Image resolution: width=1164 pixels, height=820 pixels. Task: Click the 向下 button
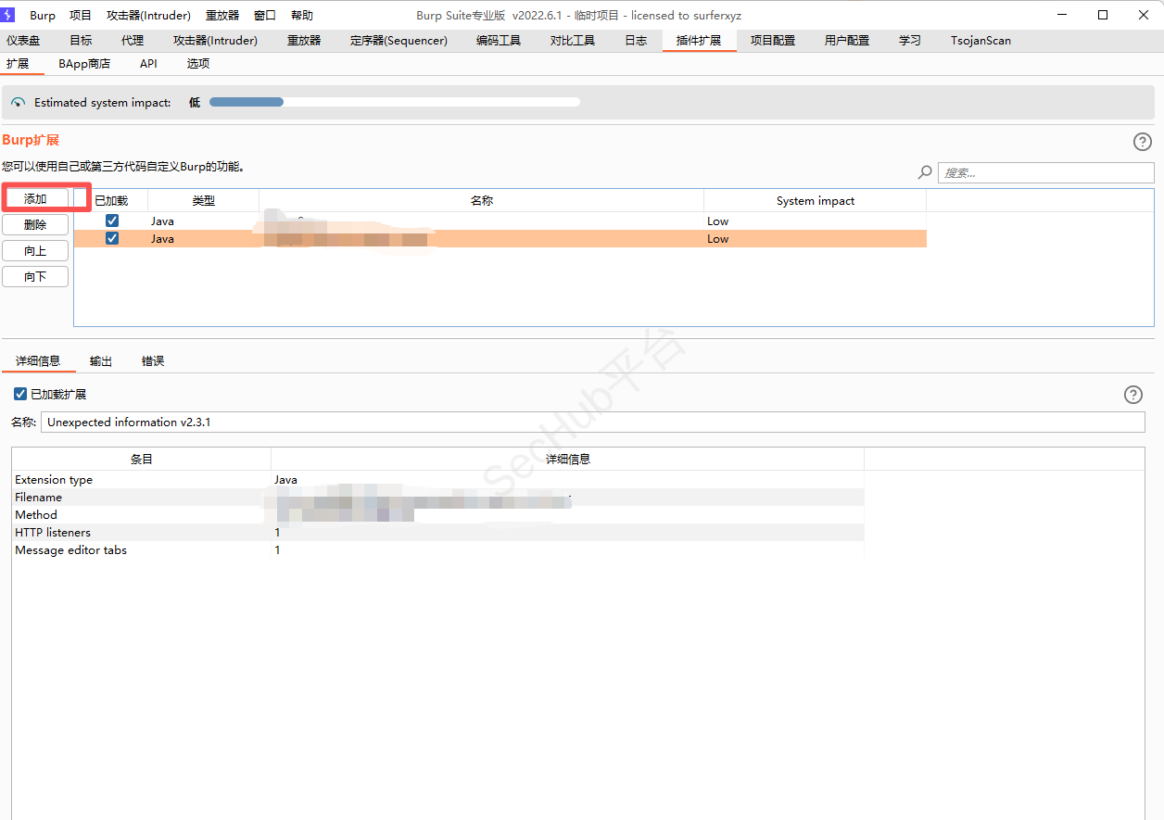pos(35,277)
